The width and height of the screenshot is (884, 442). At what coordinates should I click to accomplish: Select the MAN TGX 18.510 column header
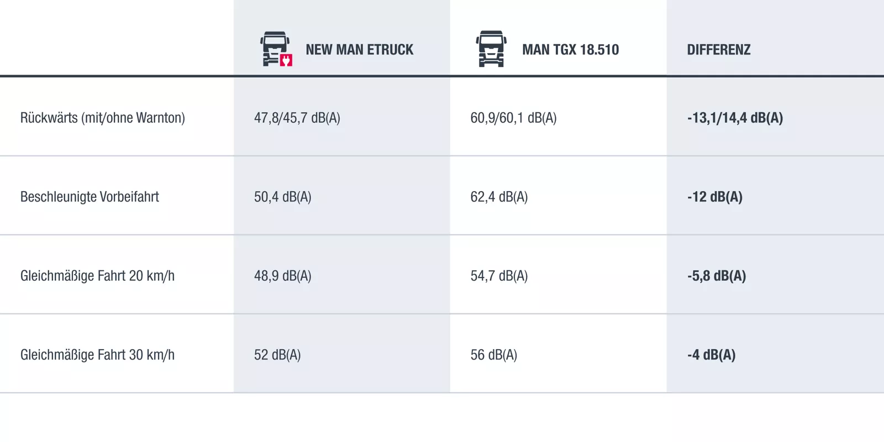tap(570, 50)
